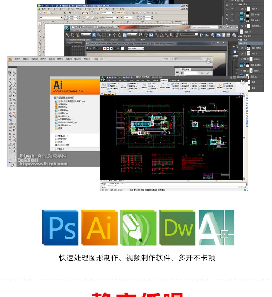
Task: Open the selection filter All dropdown in 3ds Max
Action: (x=86, y=34)
